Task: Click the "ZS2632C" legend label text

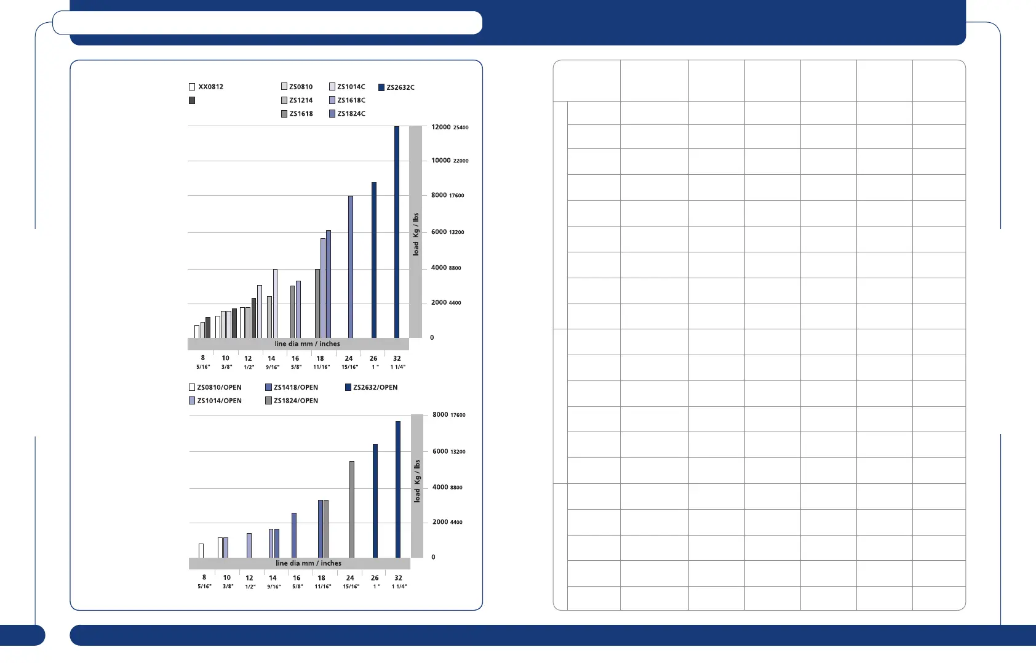Action: (x=400, y=87)
